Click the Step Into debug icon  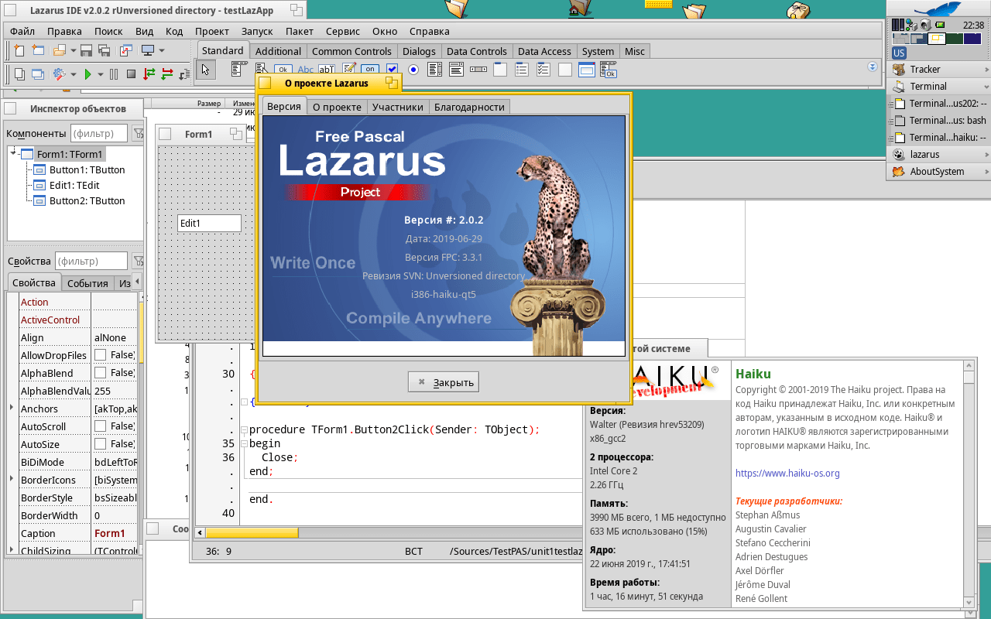click(x=149, y=74)
